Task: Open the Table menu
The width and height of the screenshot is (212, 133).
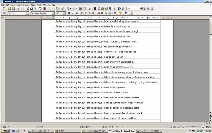Action: tap(33, 5)
